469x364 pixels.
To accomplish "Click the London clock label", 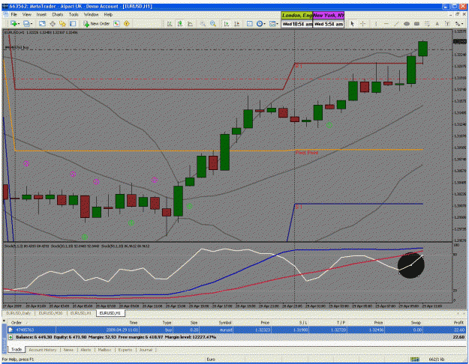I will point(296,15).
